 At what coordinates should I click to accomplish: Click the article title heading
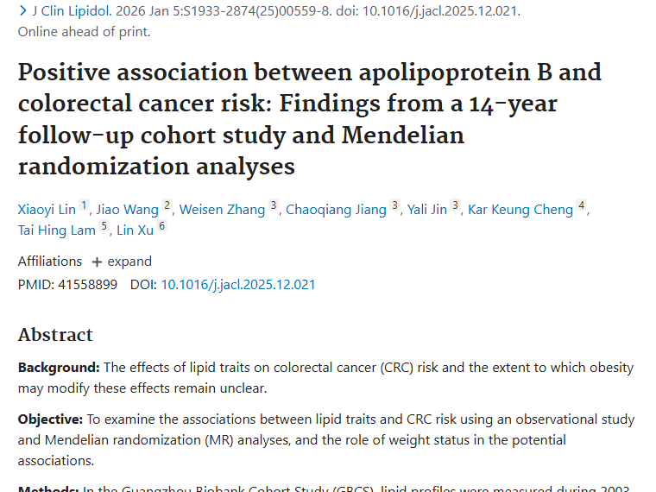pyautogui.click(x=309, y=118)
